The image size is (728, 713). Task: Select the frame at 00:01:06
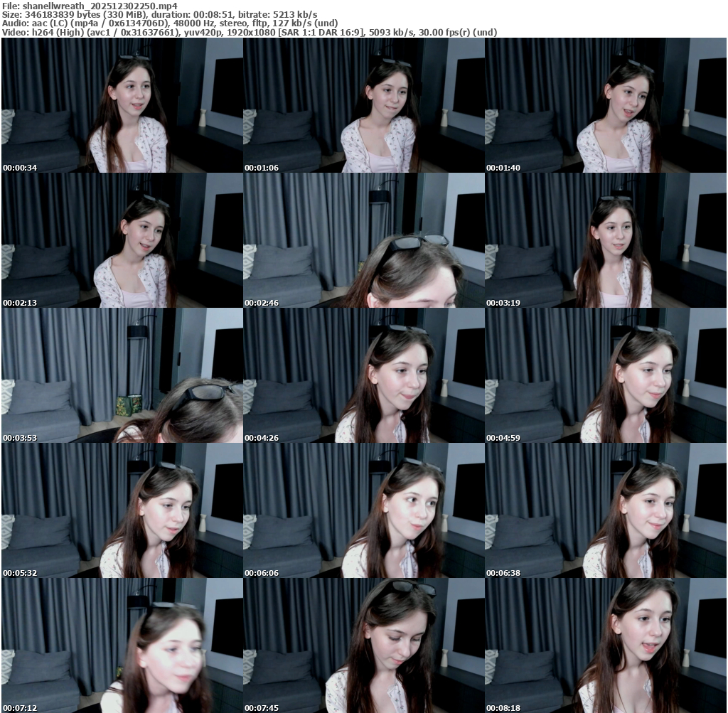point(363,105)
